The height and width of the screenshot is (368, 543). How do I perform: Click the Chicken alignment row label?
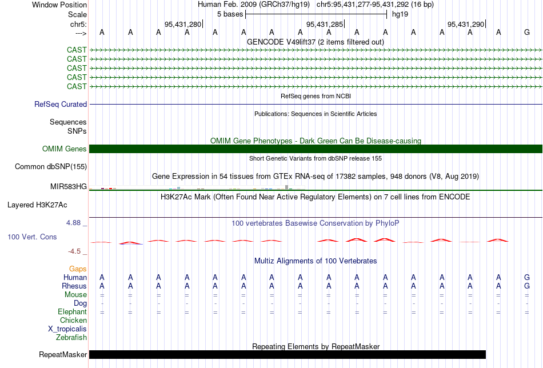click(73, 320)
